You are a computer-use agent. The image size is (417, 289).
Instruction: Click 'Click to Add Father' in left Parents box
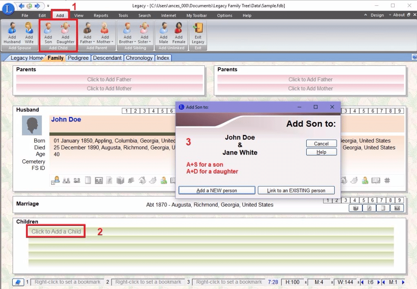coord(109,79)
